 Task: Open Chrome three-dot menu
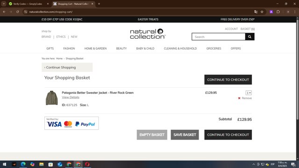(295, 12)
